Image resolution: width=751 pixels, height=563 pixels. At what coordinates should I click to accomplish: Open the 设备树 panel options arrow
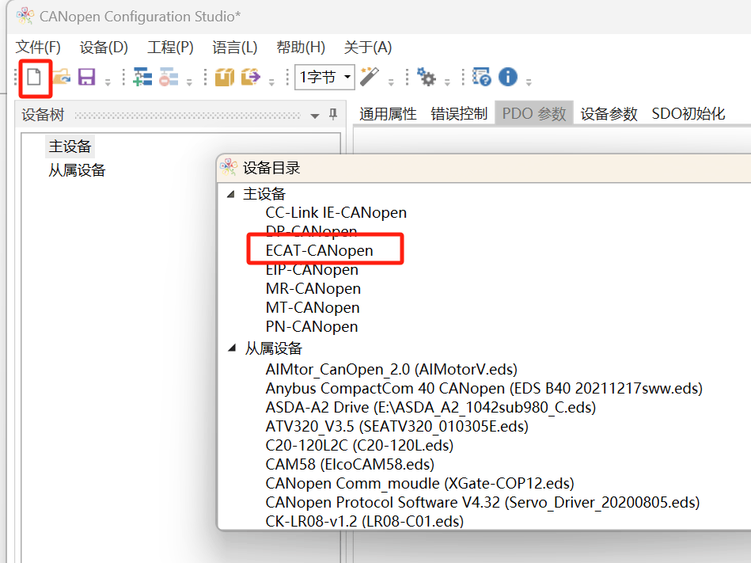click(315, 116)
